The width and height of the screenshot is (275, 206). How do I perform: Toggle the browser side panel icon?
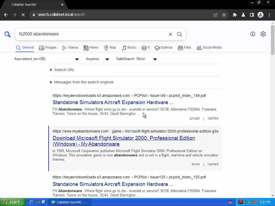coord(252,15)
